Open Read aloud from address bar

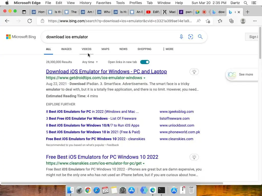pos(199,21)
